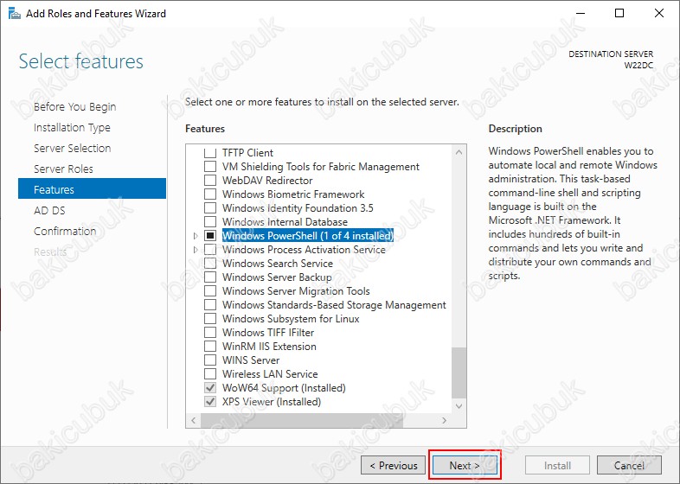Image resolution: width=680 pixels, height=484 pixels.
Task: Enable Windows Standards-Based Storage Management checkbox
Action: (x=210, y=305)
